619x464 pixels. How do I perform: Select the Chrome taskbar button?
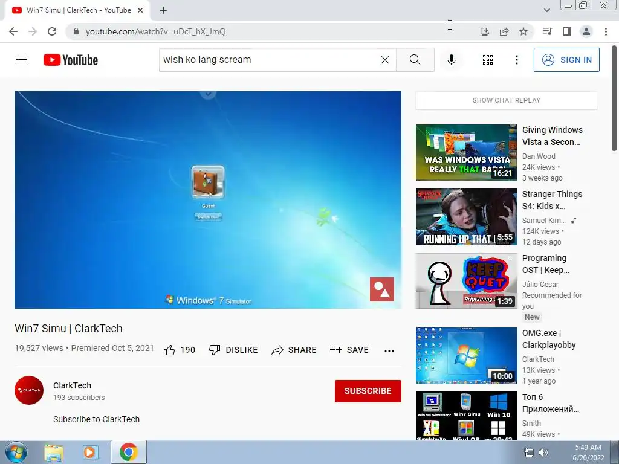[x=128, y=452]
